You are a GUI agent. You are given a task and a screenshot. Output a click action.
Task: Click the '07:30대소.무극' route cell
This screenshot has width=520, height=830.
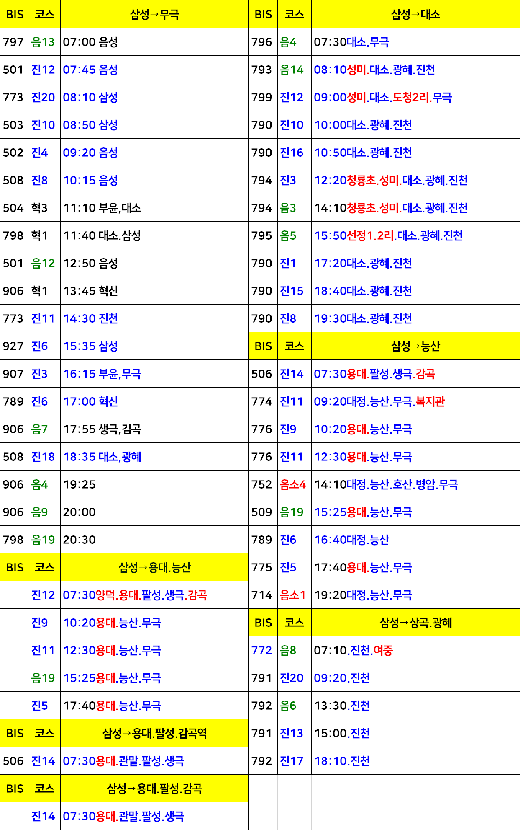(415, 42)
